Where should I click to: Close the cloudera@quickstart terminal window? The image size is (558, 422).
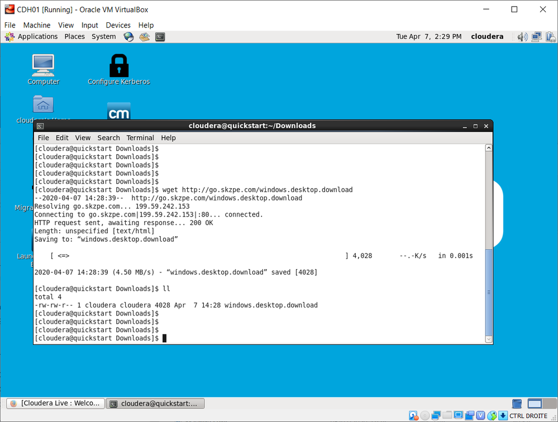click(486, 126)
